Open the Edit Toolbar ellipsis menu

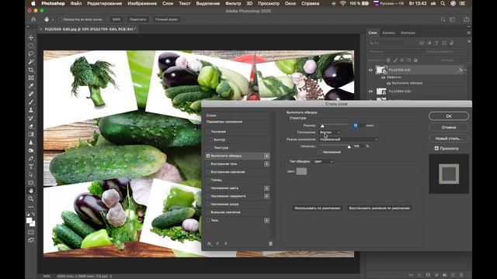click(31, 207)
